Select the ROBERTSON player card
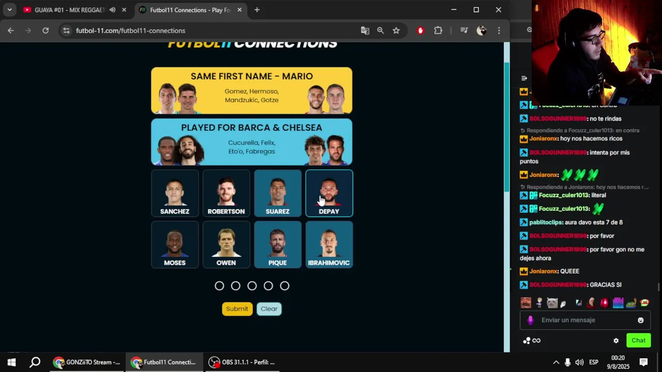The image size is (662, 372). pos(226,193)
